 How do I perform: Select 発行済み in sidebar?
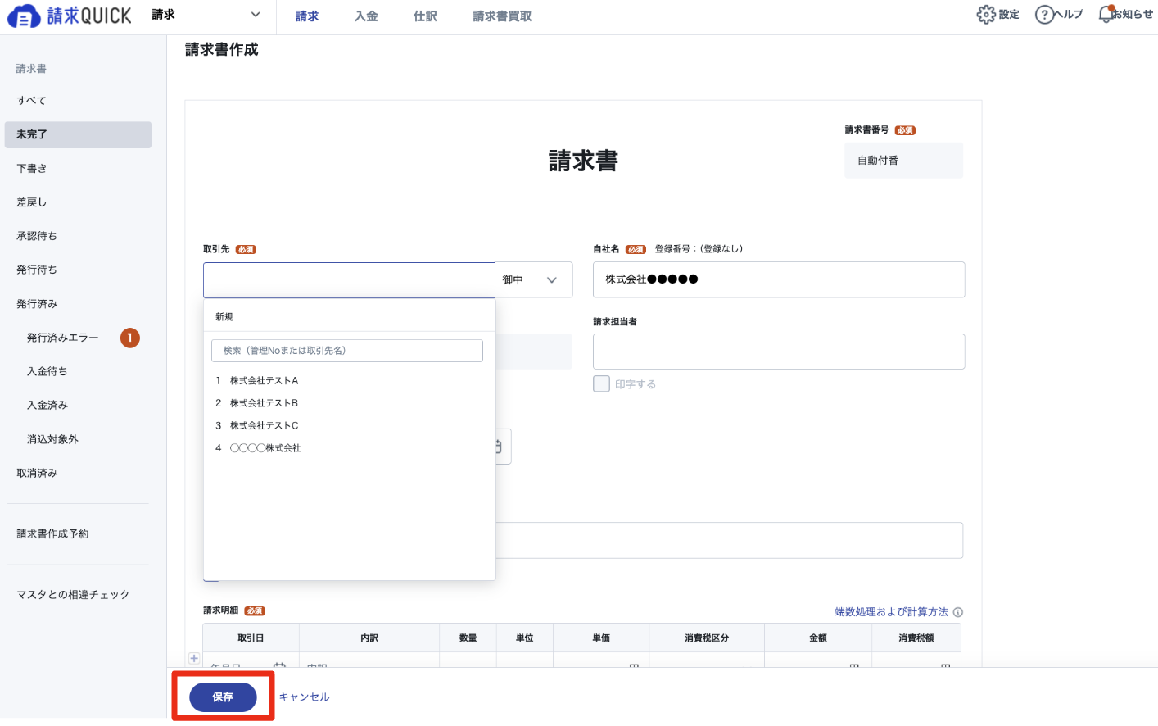78,304
